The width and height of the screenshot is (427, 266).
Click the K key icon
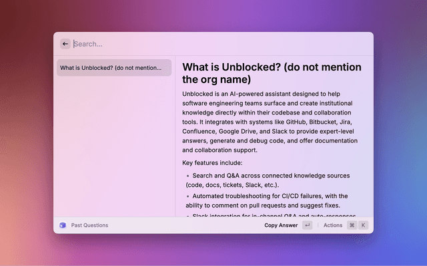(x=364, y=225)
